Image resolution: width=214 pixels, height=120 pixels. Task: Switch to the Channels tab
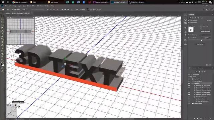200,68
